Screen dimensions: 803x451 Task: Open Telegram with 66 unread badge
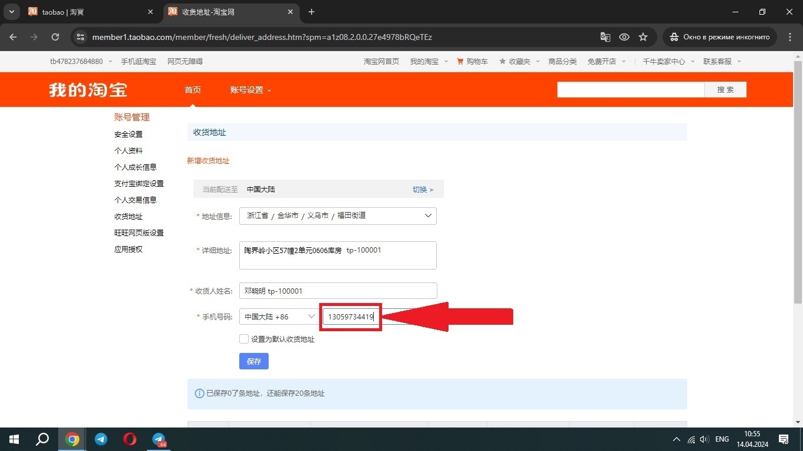click(x=159, y=439)
